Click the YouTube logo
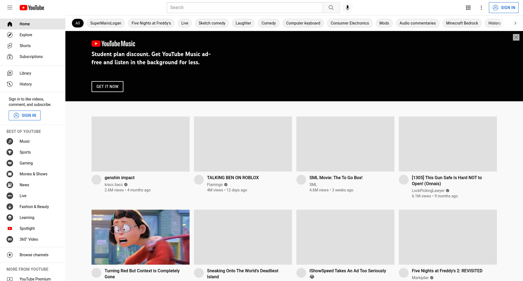523x281 pixels. coord(32,8)
